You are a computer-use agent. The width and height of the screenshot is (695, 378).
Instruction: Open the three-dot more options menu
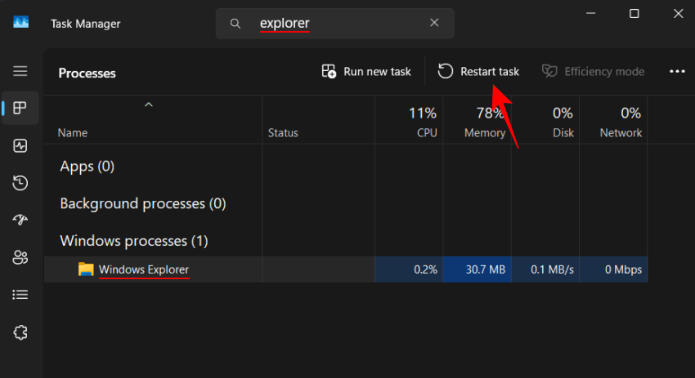(x=677, y=72)
